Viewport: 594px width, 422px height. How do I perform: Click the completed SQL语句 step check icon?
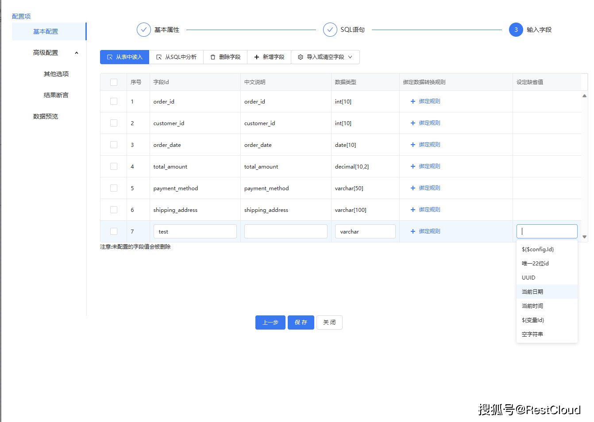pos(330,29)
